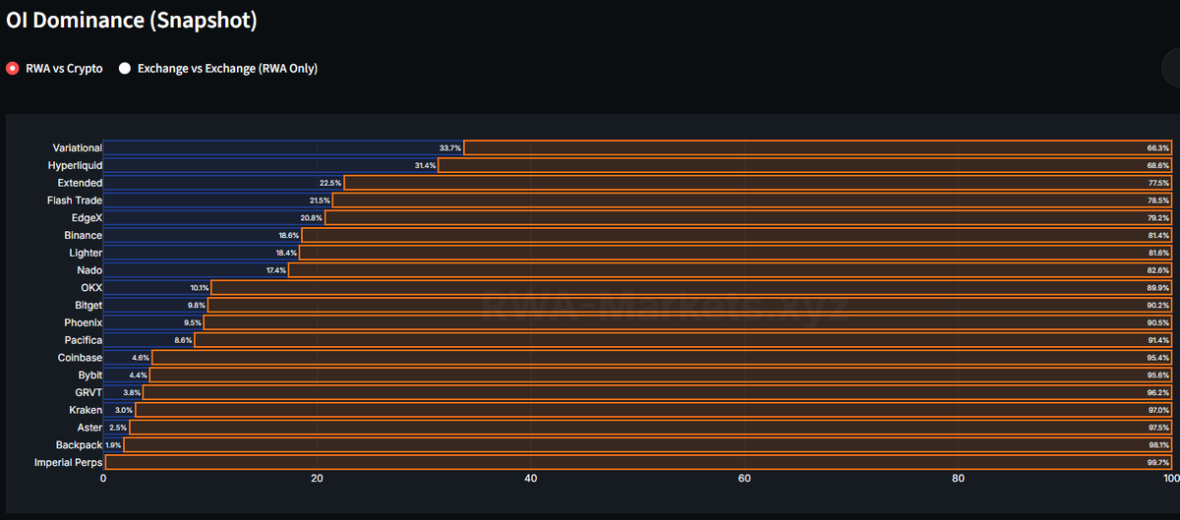Click the Flash Trade axis label

click(75, 201)
